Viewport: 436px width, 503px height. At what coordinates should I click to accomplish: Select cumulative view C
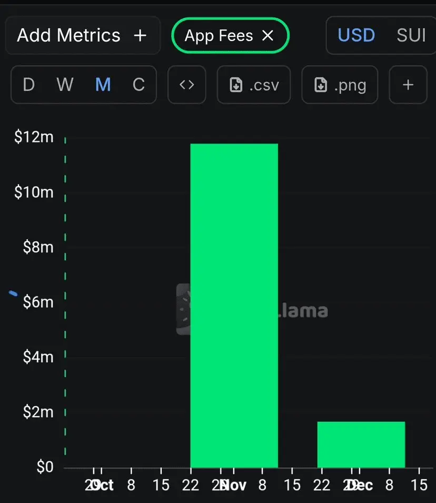138,85
